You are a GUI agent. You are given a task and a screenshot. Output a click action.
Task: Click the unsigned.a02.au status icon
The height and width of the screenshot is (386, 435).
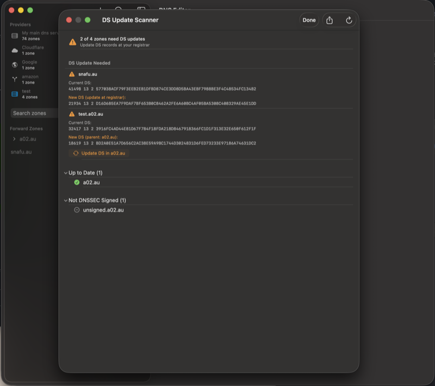[x=77, y=210]
